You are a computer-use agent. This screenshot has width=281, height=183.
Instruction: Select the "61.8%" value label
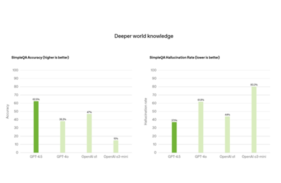point(201,100)
